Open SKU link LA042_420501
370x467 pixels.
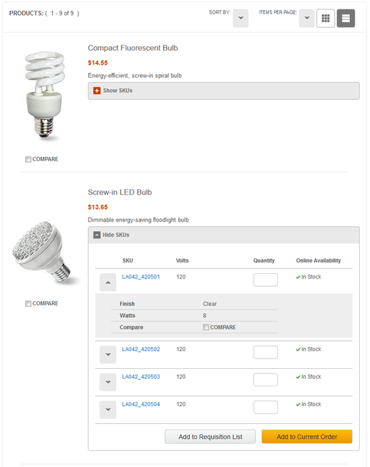[141, 277]
